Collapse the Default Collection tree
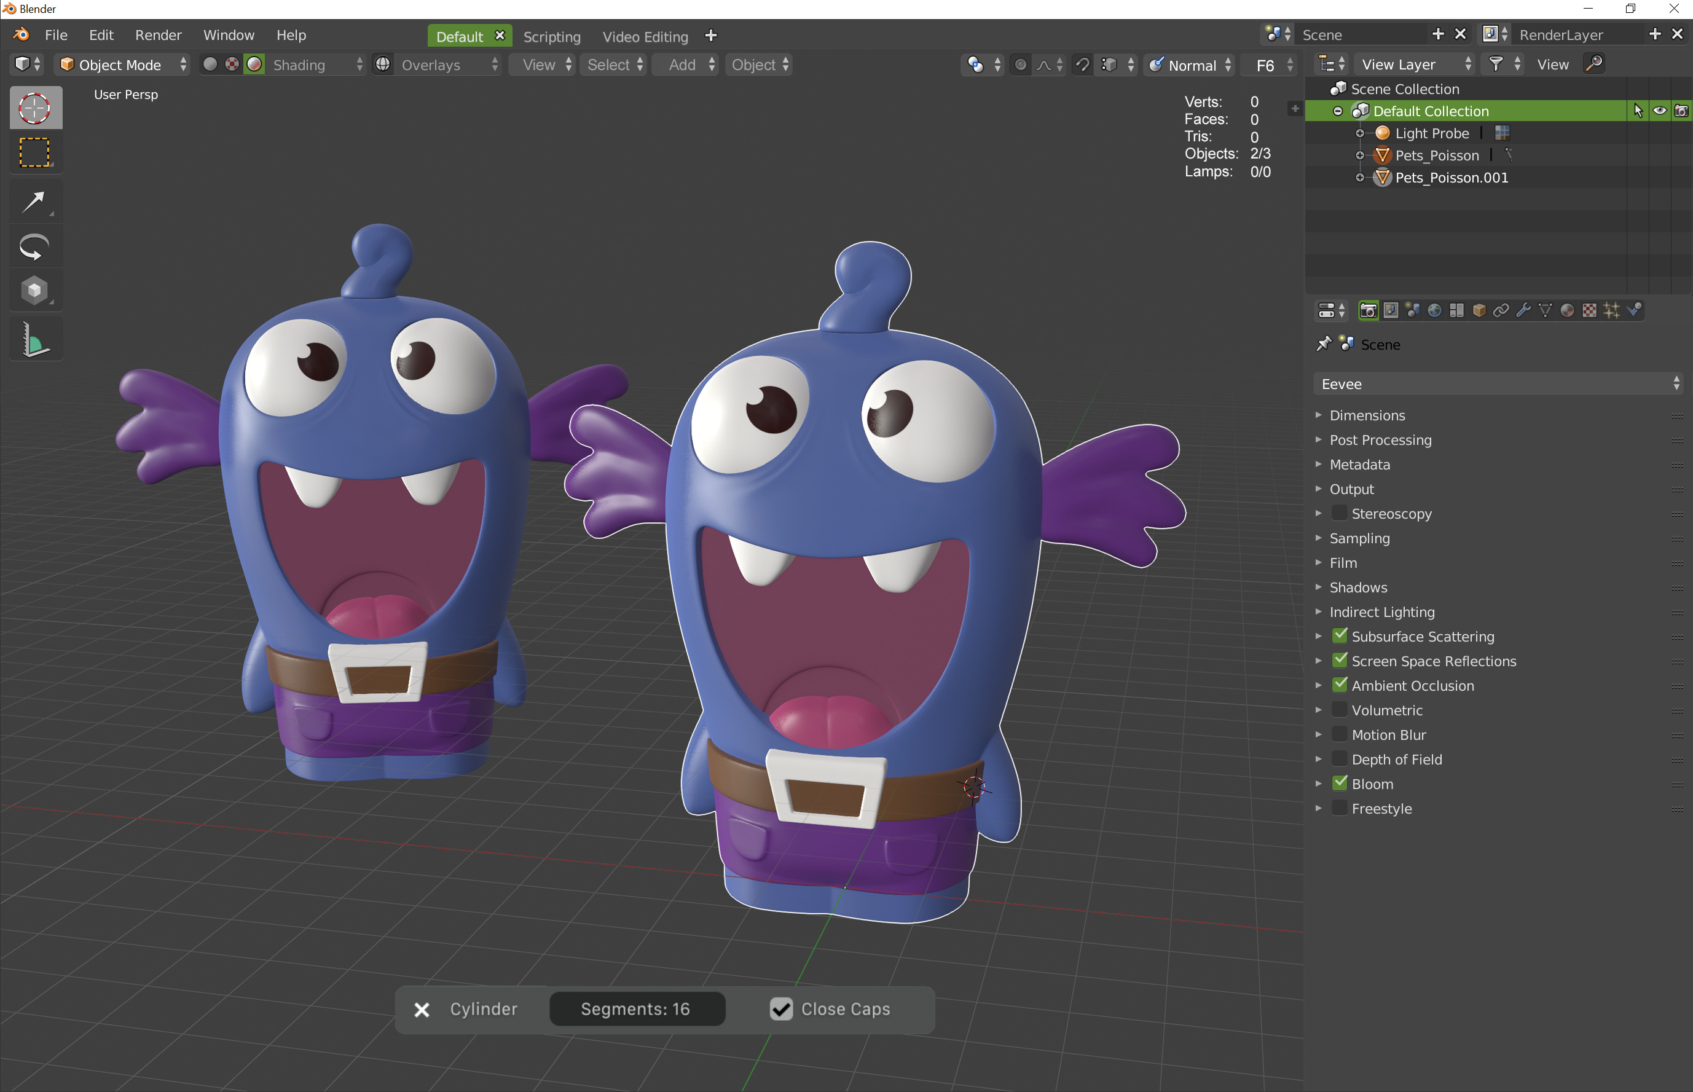 (1337, 111)
